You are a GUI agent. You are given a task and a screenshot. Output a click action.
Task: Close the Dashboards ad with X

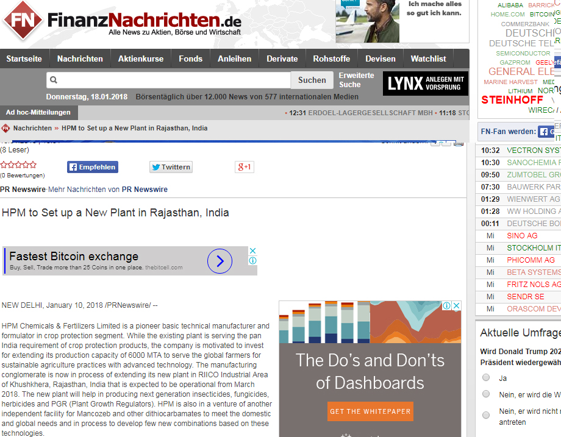(457, 306)
